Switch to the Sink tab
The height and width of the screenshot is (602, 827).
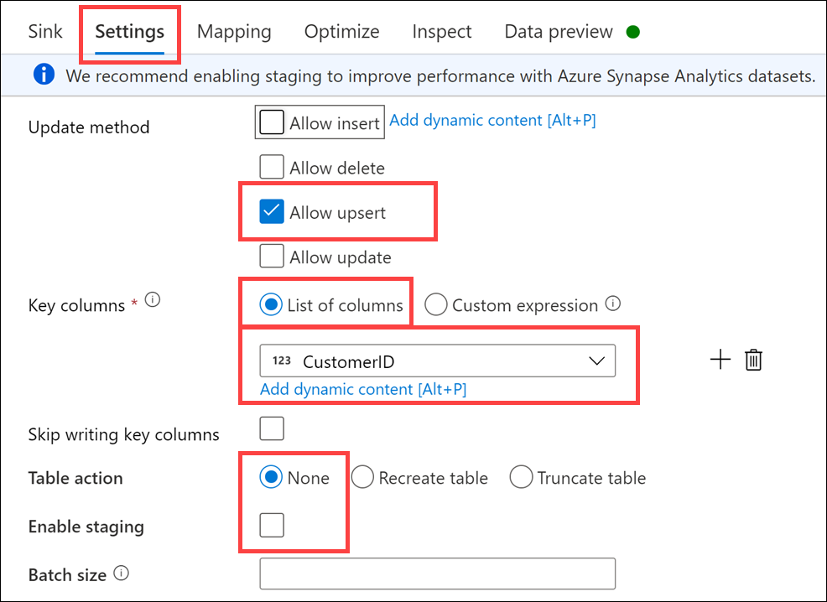click(45, 32)
